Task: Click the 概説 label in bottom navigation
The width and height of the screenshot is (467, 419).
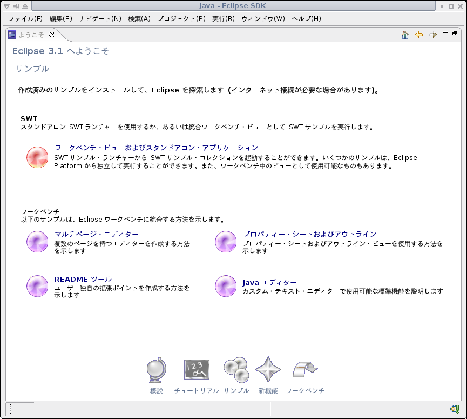Action: (x=157, y=391)
